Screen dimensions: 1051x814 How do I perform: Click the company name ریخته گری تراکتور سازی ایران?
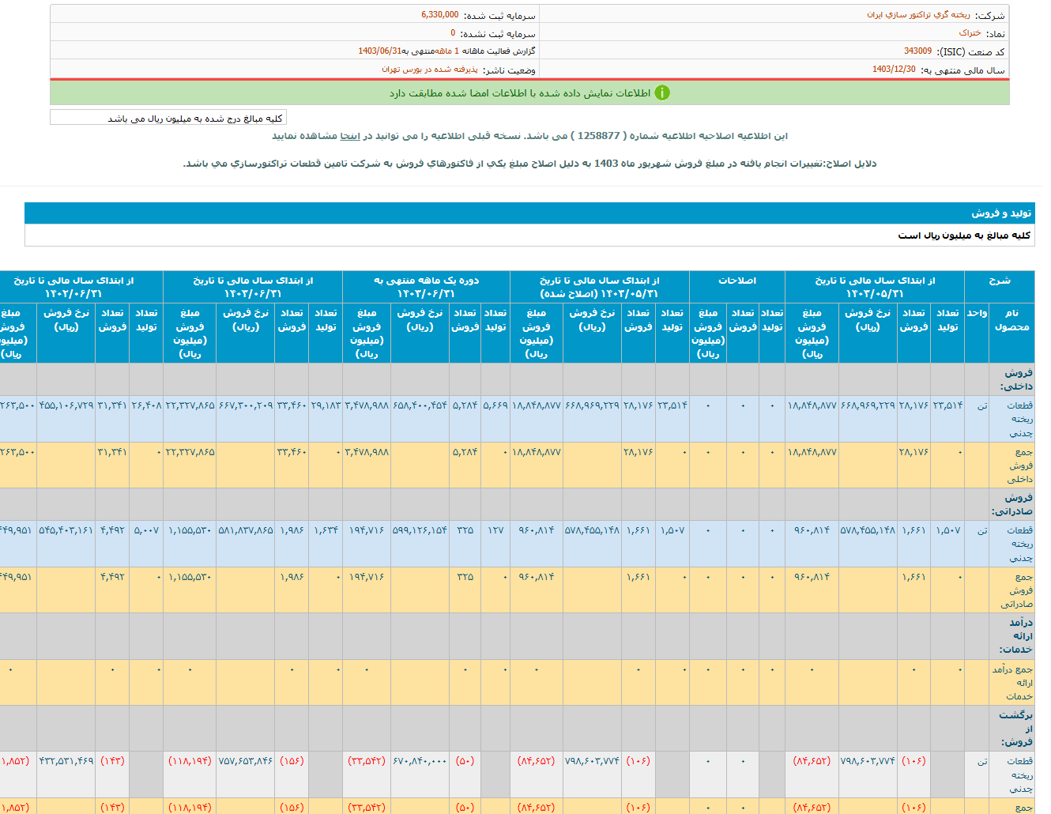point(918,15)
